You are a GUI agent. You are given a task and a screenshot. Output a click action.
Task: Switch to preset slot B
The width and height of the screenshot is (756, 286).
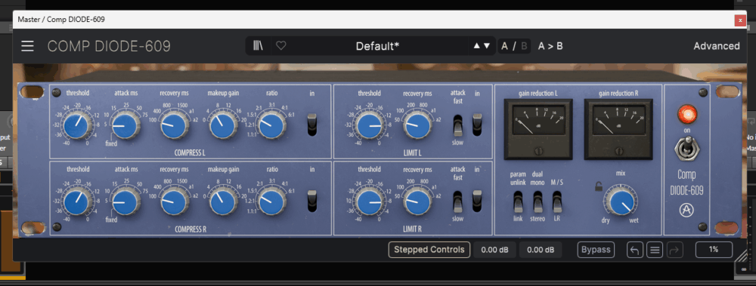point(524,46)
